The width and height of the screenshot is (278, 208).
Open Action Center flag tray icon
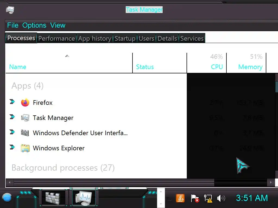pos(195,198)
